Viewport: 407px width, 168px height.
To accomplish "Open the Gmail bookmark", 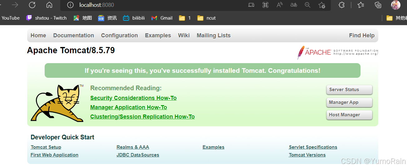I will coord(162,18).
